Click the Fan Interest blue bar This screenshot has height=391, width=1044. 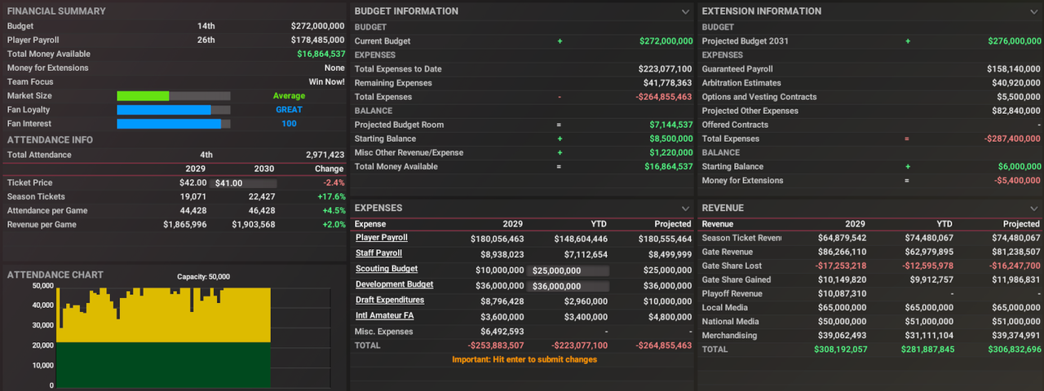[x=169, y=124]
